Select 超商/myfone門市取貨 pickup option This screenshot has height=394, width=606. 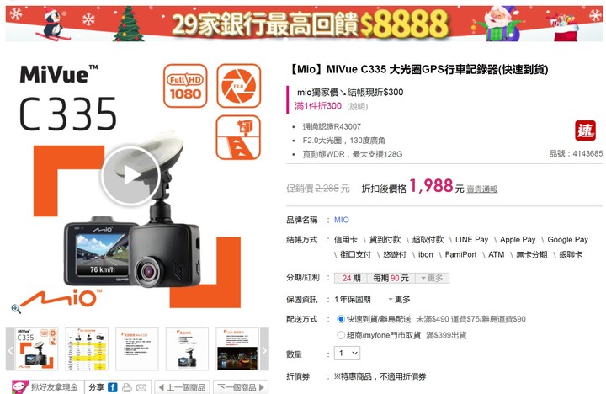tap(341, 335)
